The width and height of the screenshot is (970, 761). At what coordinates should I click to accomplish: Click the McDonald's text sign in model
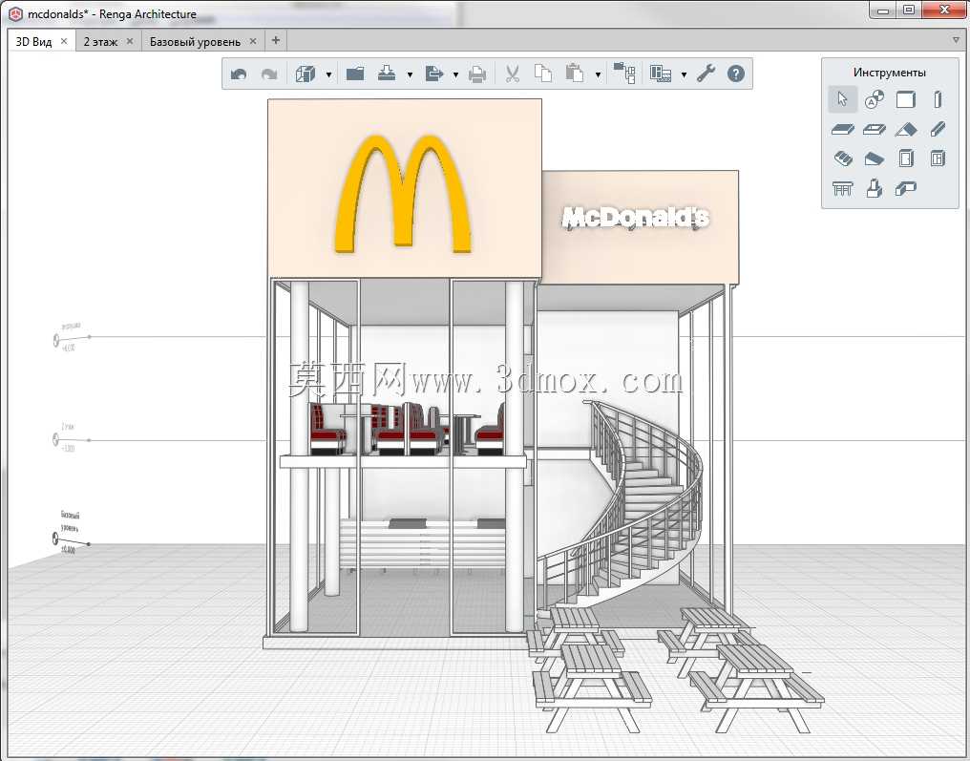pos(635,218)
